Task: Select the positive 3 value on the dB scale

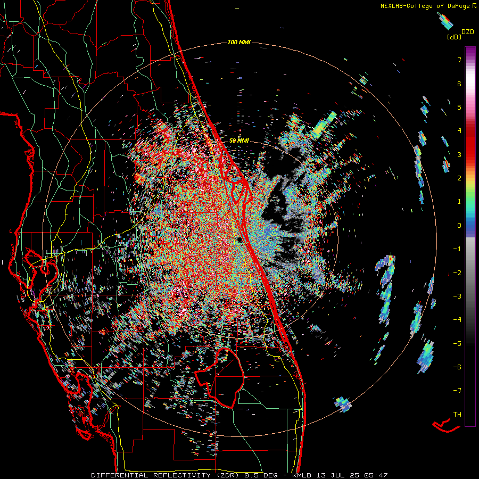Action: pyautogui.click(x=459, y=154)
